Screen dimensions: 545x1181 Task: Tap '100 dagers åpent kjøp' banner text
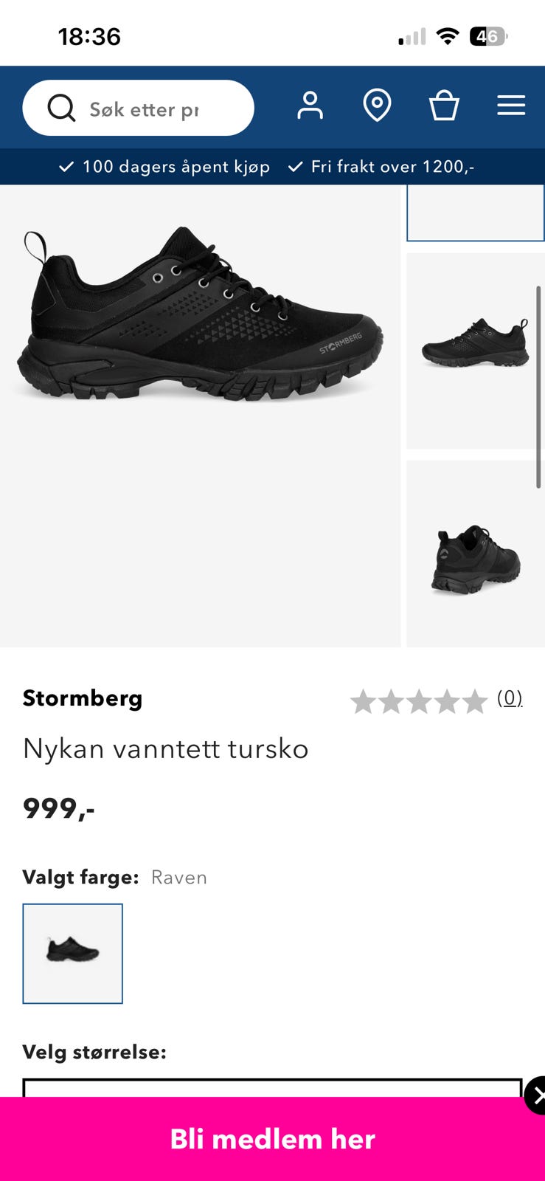[x=176, y=167]
